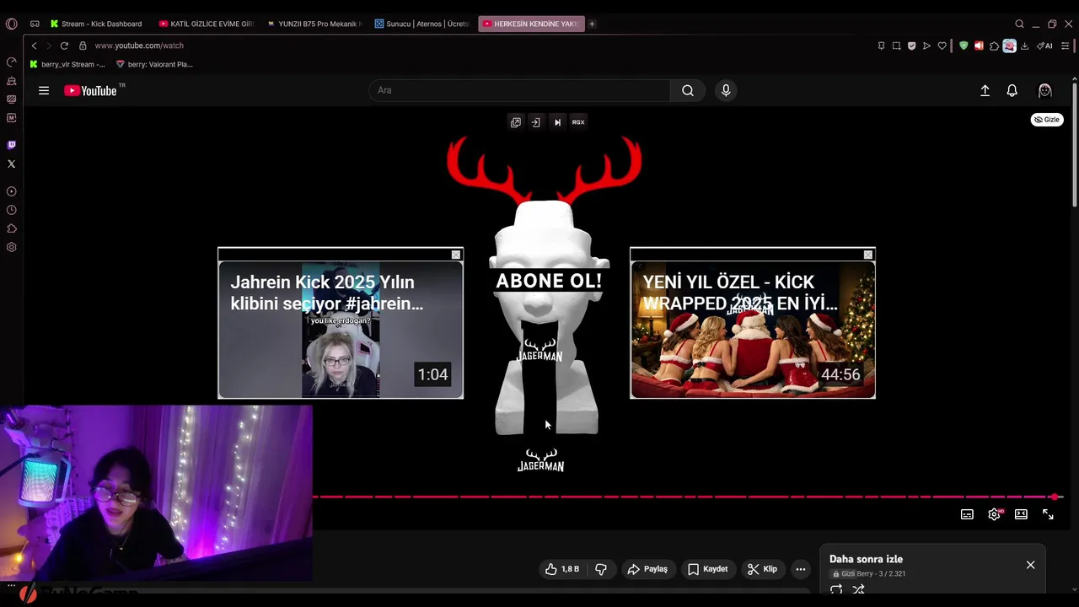Open the red speaker extension
This screenshot has width=1079, height=607.
(x=979, y=46)
